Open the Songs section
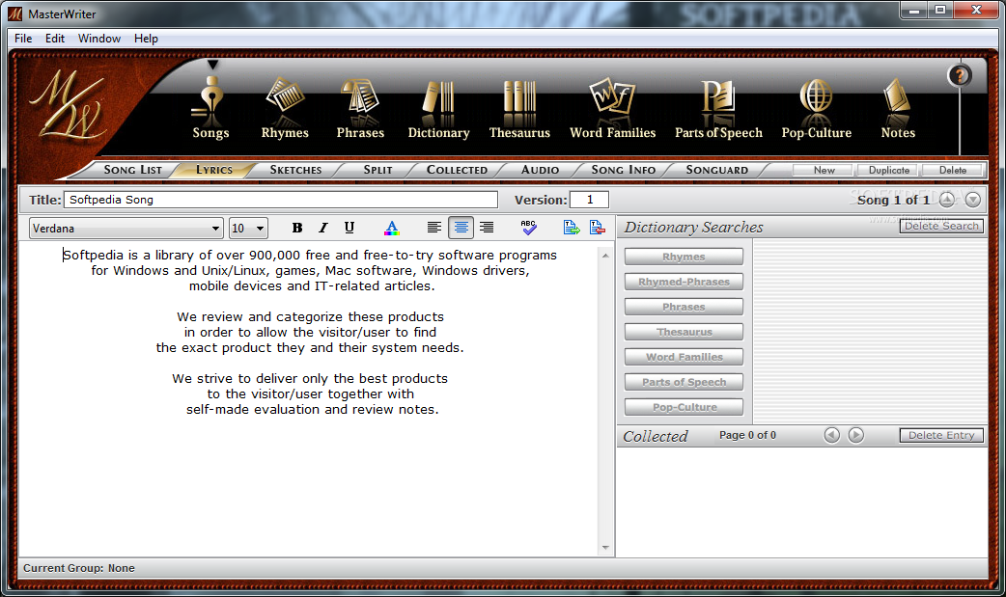Screen dimensions: 1006x597 [x=210, y=108]
